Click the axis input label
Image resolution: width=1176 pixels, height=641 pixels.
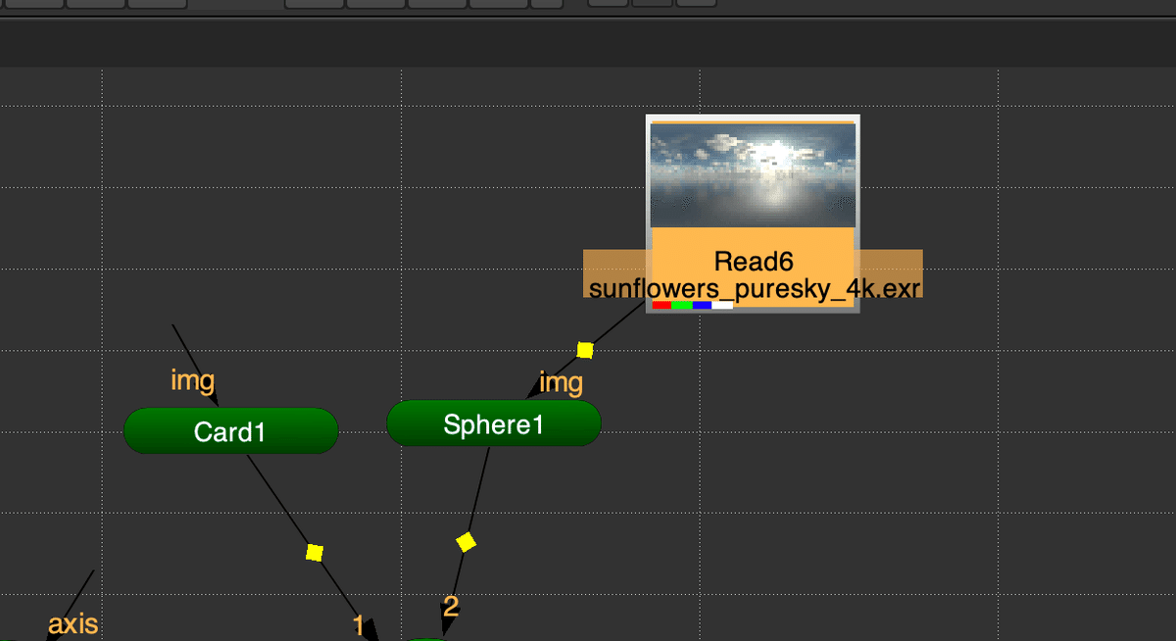point(73,623)
